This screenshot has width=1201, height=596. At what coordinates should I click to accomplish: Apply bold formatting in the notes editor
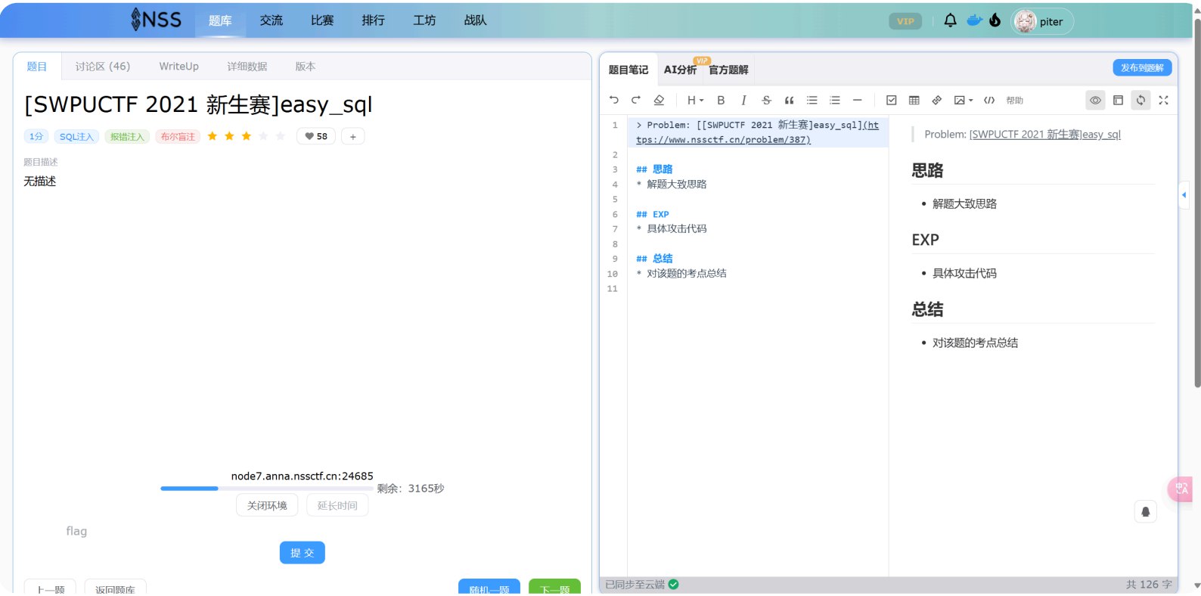click(x=721, y=100)
